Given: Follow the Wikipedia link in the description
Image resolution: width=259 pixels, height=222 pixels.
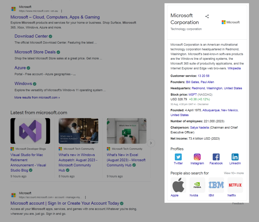Looking at the screenshot, I should pos(234,68).
